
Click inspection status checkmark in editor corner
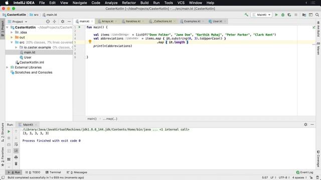tap(313, 27)
